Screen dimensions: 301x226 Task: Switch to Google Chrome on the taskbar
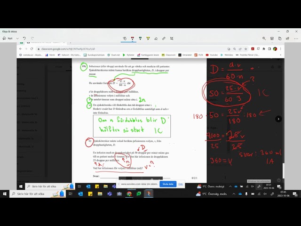point(129,194)
